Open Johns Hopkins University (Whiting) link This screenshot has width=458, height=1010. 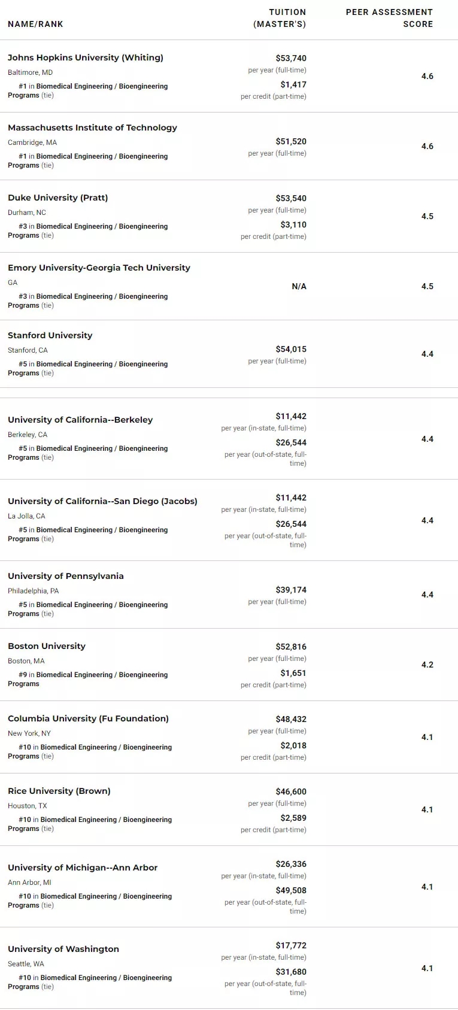point(86,57)
